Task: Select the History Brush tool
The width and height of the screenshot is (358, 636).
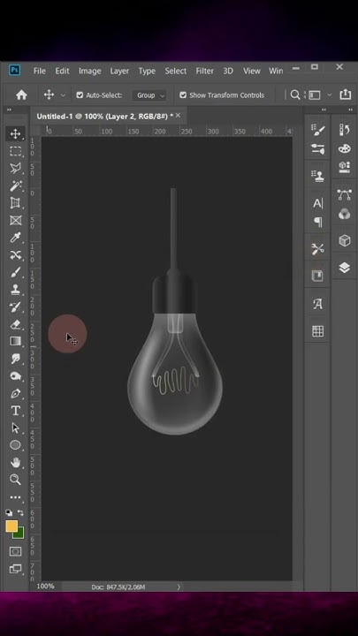Action: (15, 307)
